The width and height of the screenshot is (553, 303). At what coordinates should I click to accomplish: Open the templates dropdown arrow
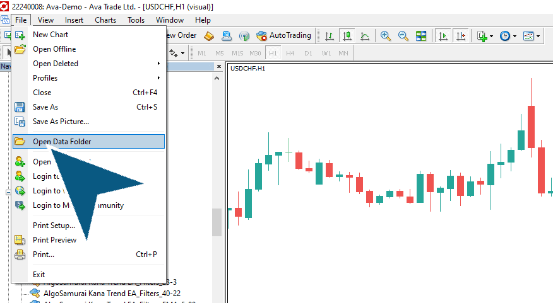coord(538,36)
